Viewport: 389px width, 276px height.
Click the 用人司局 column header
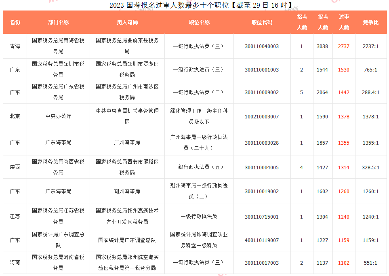[127, 22]
